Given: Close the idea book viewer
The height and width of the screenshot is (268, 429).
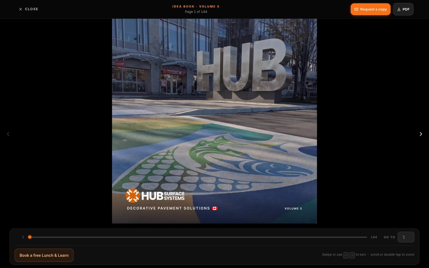Looking at the screenshot, I should click(28, 9).
